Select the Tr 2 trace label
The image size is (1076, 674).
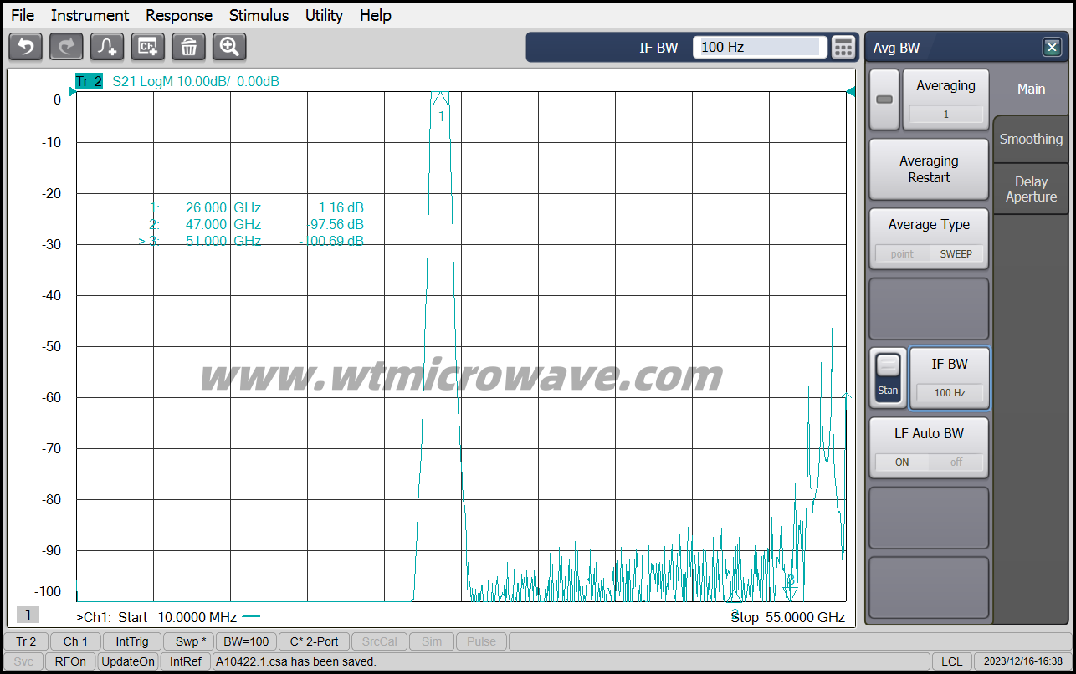click(x=89, y=81)
